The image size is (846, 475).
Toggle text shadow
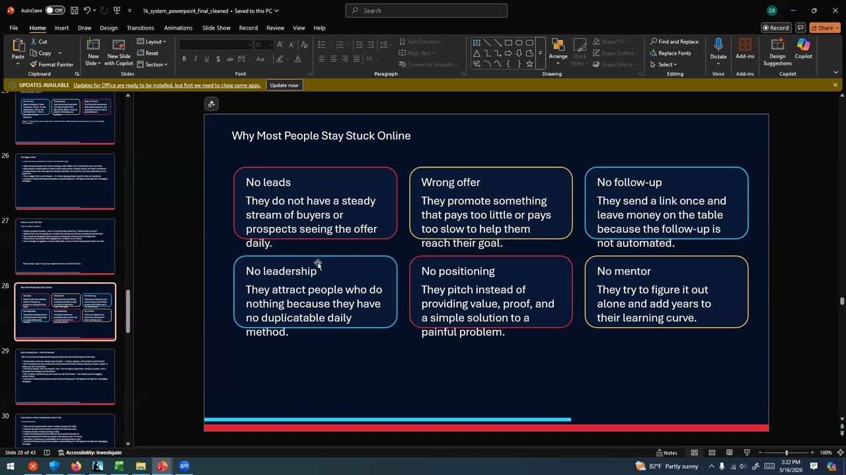(x=218, y=59)
